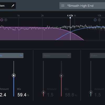Click the 4.42k frequency readout
The height and width of the screenshot is (105, 105).
tap(70, 16)
